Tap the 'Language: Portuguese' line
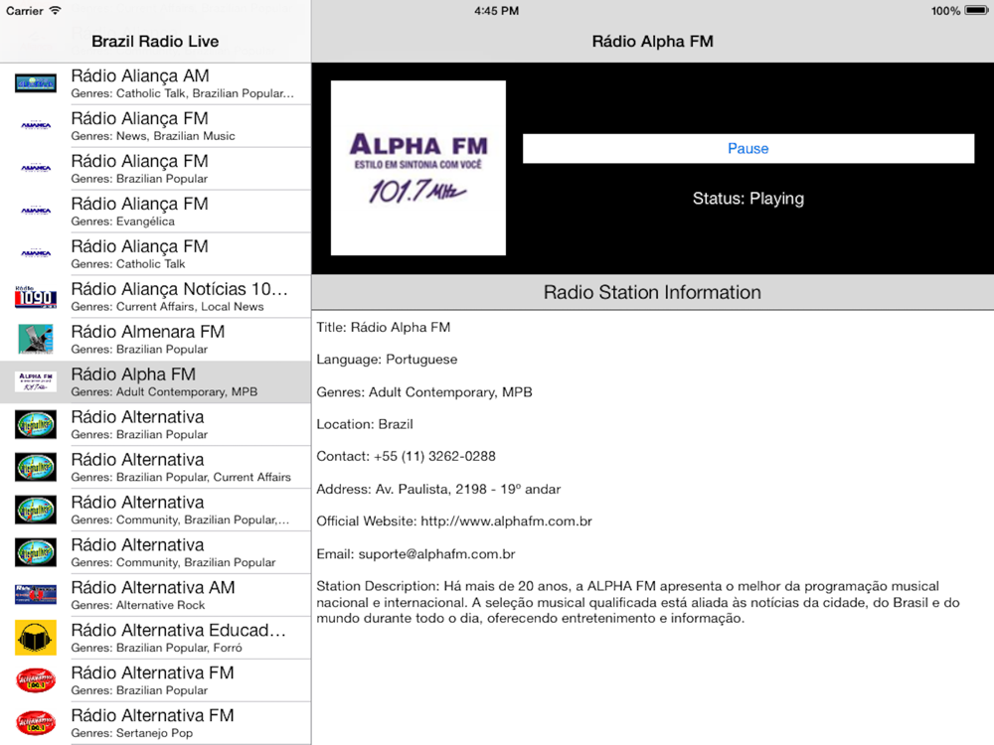Screen dimensions: 994x745 [x=387, y=360]
